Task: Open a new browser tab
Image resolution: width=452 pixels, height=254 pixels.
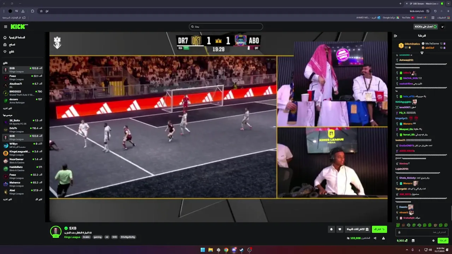Action: pyautogui.click(x=400, y=4)
